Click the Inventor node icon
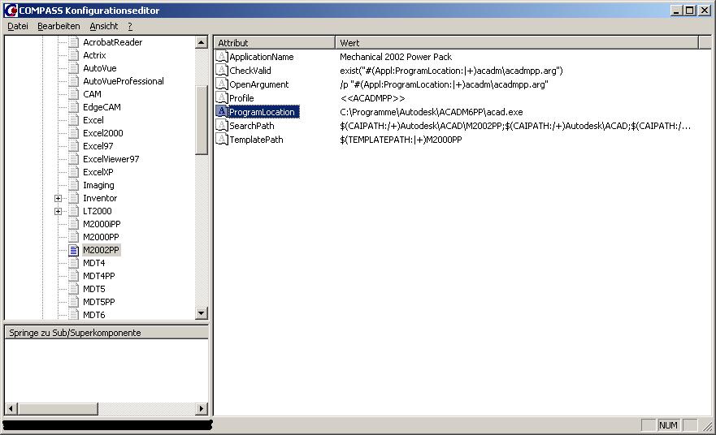This screenshot has height=435, width=716. point(74,198)
